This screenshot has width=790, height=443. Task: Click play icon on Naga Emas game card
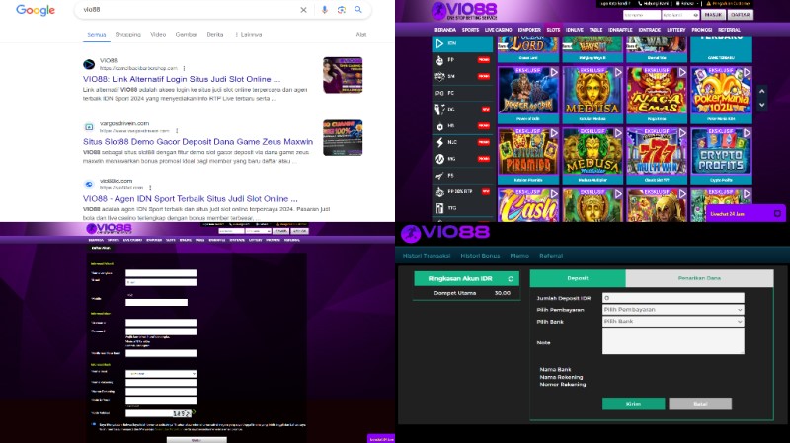682,72
